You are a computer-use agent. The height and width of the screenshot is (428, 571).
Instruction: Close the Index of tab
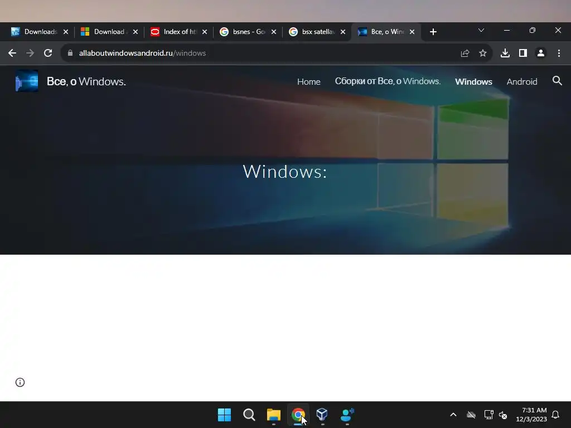[205, 32]
